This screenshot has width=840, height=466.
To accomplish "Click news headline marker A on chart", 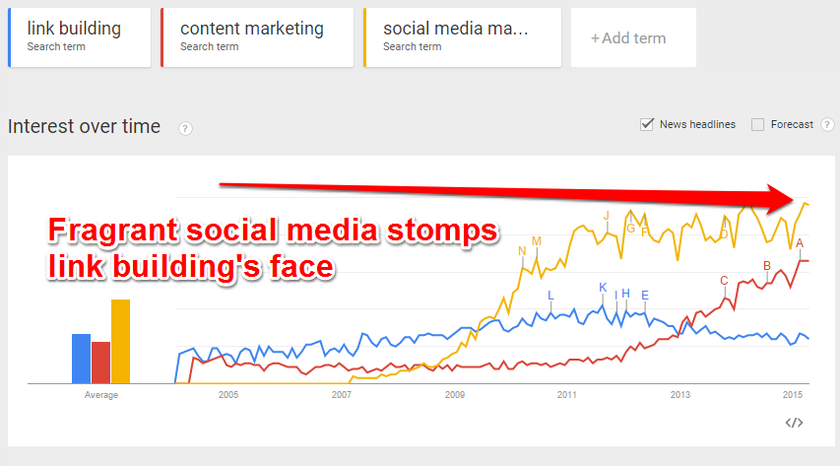I will tap(800, 243).
